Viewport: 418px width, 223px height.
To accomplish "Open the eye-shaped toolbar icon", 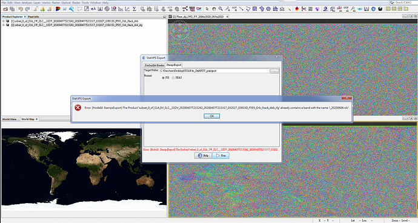I will [360, 9].
